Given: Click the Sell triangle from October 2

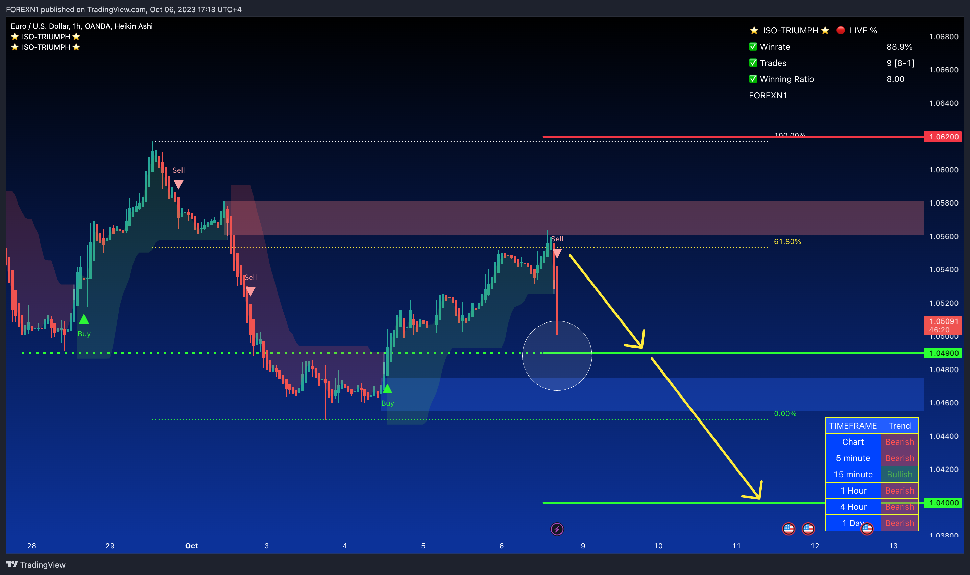Looking at the screenshot, I should 250,291.
